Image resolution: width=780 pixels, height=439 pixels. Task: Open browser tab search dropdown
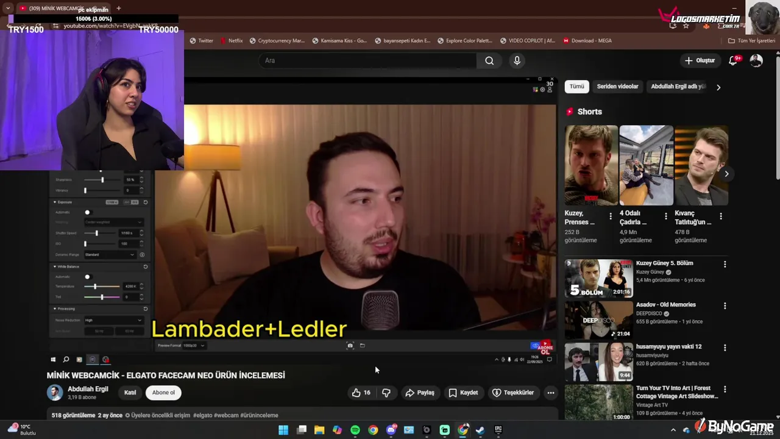point(7,8)
